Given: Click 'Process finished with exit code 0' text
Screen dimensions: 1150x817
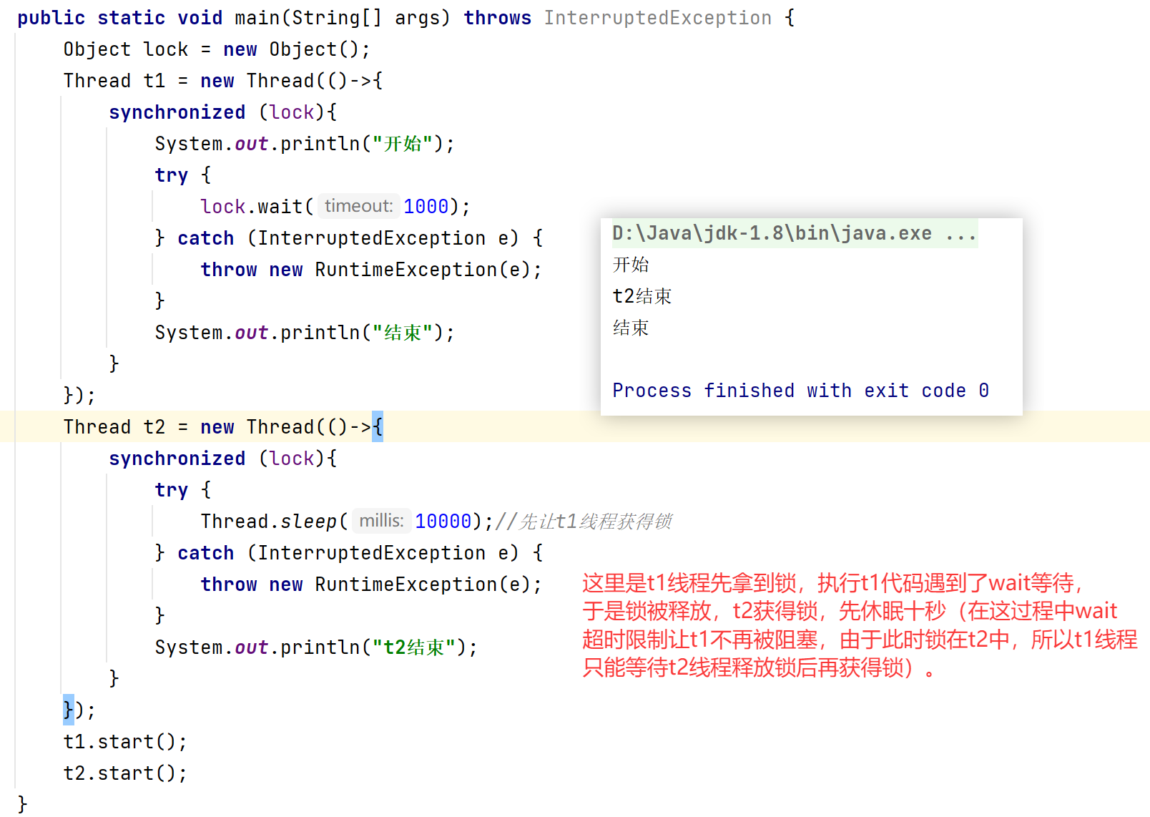Looking at the screenshot, I should (801, 391).
